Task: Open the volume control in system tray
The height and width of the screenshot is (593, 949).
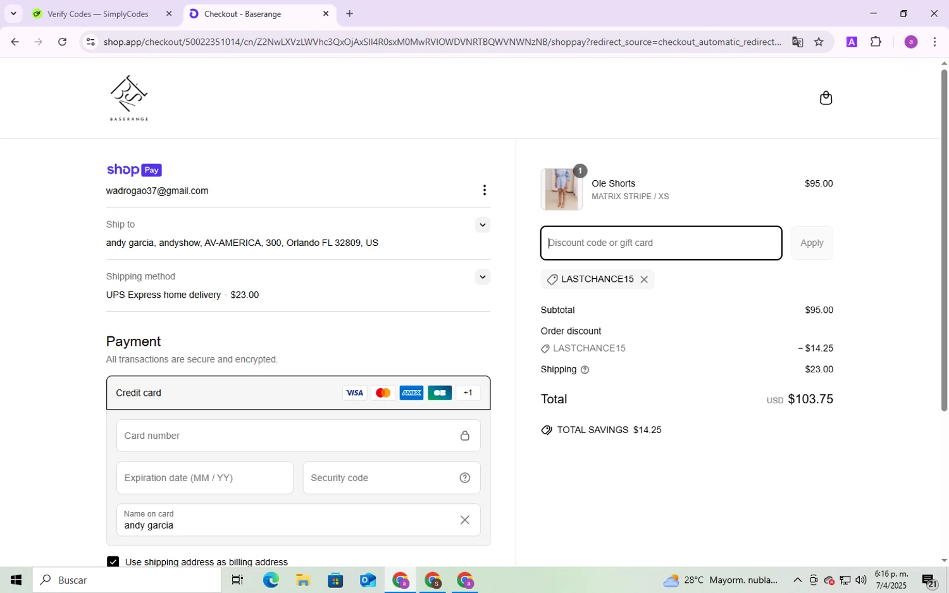Action: point(860,580)
